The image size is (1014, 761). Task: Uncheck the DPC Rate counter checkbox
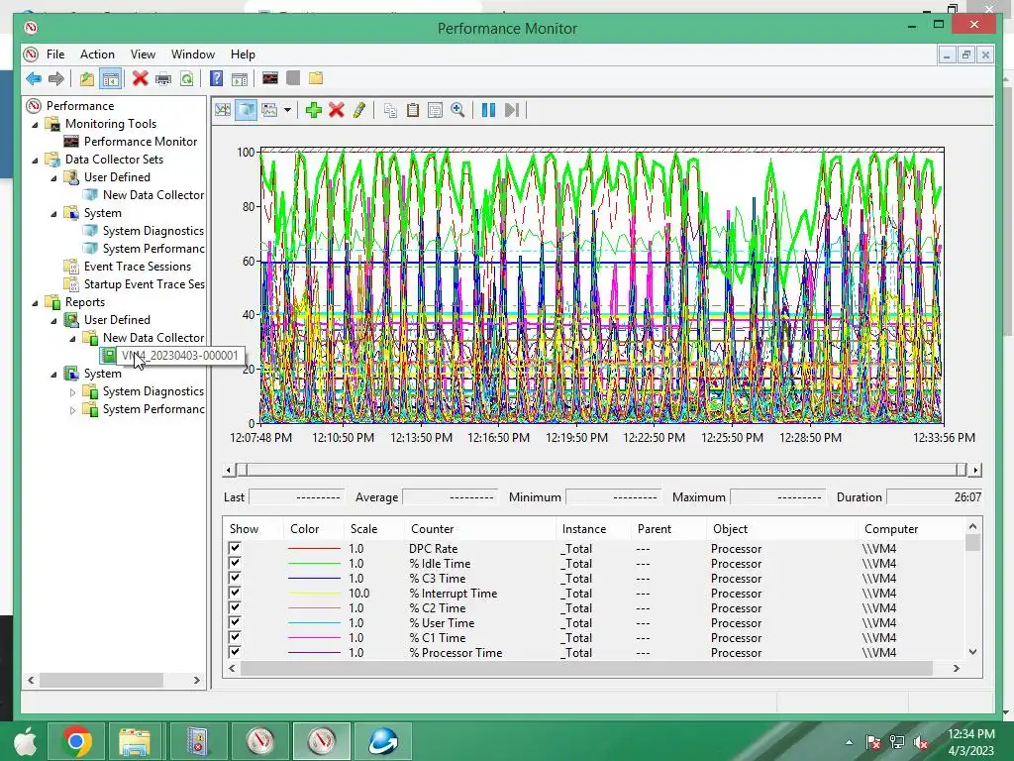click(236, 549)
